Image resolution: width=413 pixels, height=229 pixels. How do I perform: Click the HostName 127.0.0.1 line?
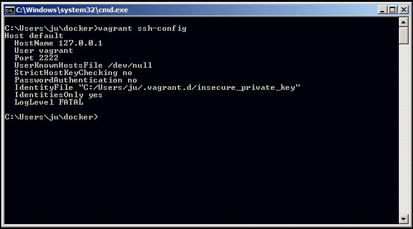click(x=58, y=43)
